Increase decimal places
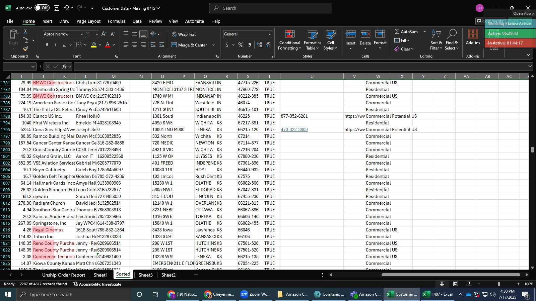Viewport: 536px width, 301px height. click(x=259, y=45)
